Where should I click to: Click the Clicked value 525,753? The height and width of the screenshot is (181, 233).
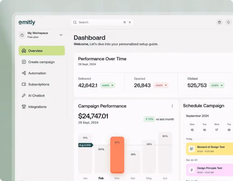pyautogui.click(x=197, y=86)
